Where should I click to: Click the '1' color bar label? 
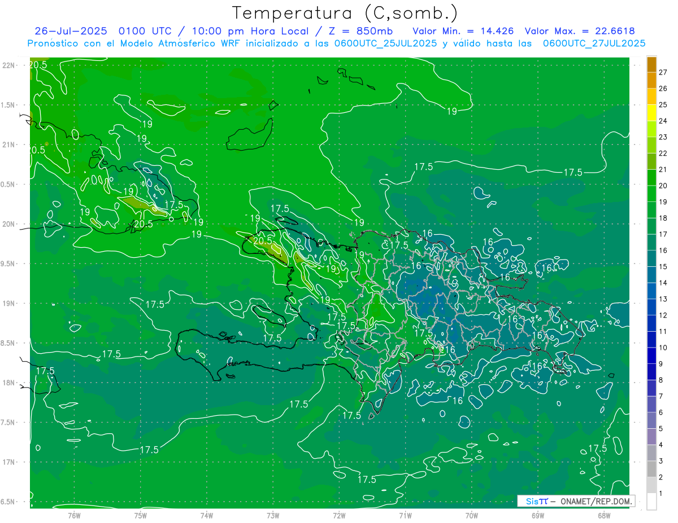661,494
